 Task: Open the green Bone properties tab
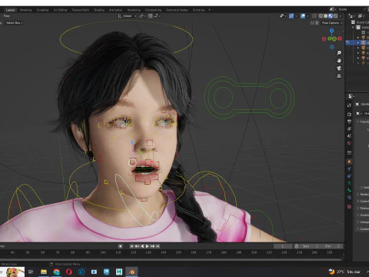point(349,190)
